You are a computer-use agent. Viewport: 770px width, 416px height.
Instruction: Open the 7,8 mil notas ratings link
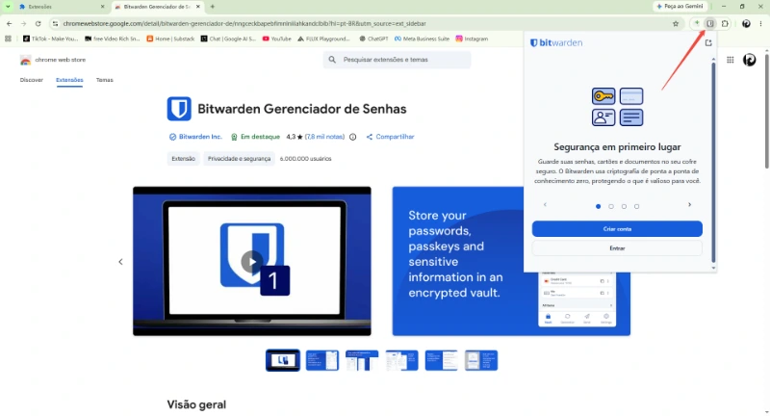coord(324,137)
